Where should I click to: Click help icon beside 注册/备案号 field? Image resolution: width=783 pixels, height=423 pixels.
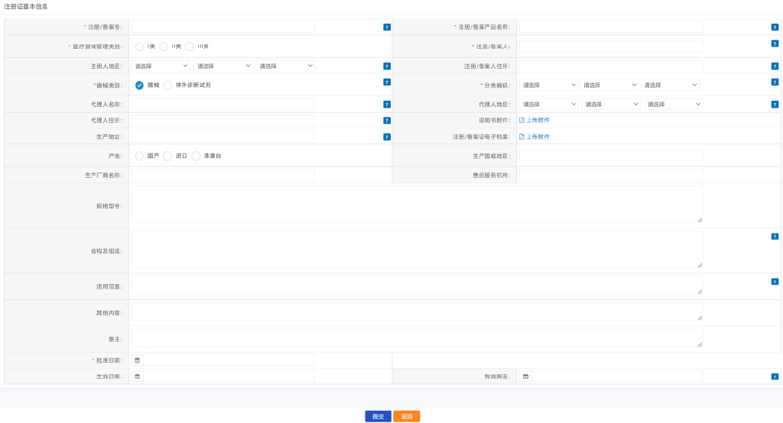387,27
